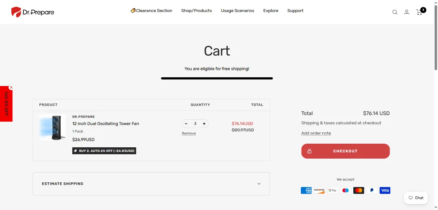Proceed with the Checkout button
This screenshot has width=438, height=210.
tap(346, 151)
